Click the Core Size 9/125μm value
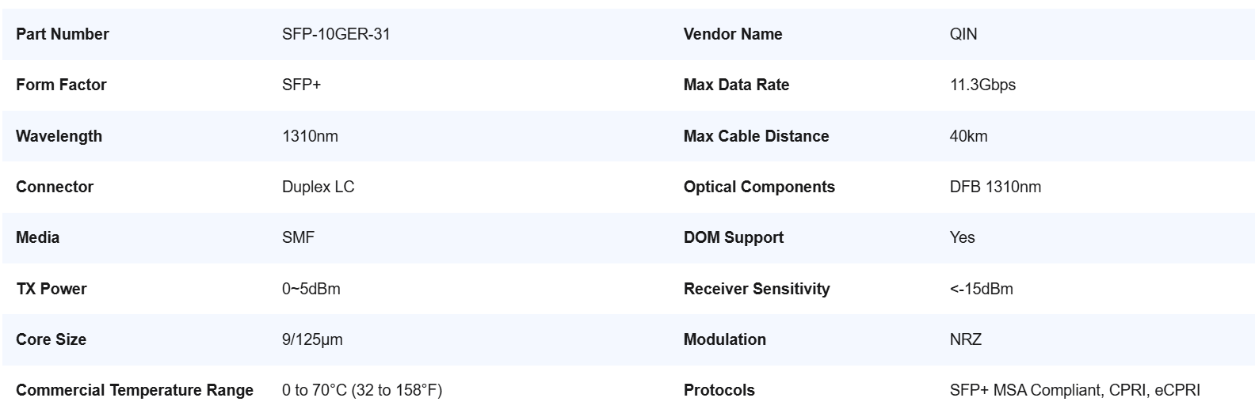Image resolution: width=1255 pixels, height=413 pixels. coord(312,339)
